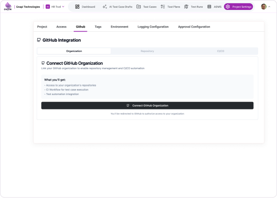
Task: Click the Test Runs bug icon
Action: point(186,7)
